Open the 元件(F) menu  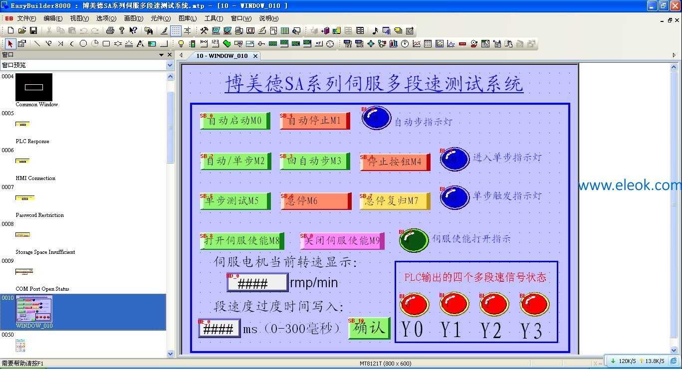[161, 18]
